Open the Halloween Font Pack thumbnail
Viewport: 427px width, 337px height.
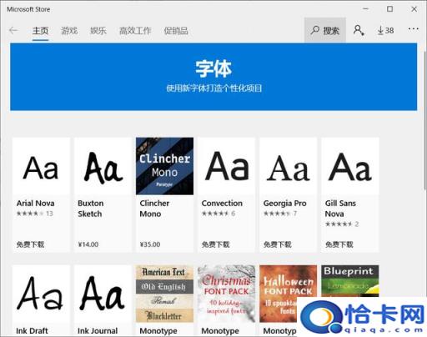[x=289, y=294]
